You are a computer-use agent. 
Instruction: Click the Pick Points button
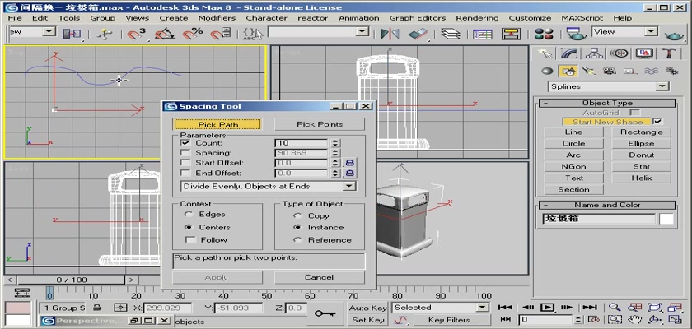[320, 124]
